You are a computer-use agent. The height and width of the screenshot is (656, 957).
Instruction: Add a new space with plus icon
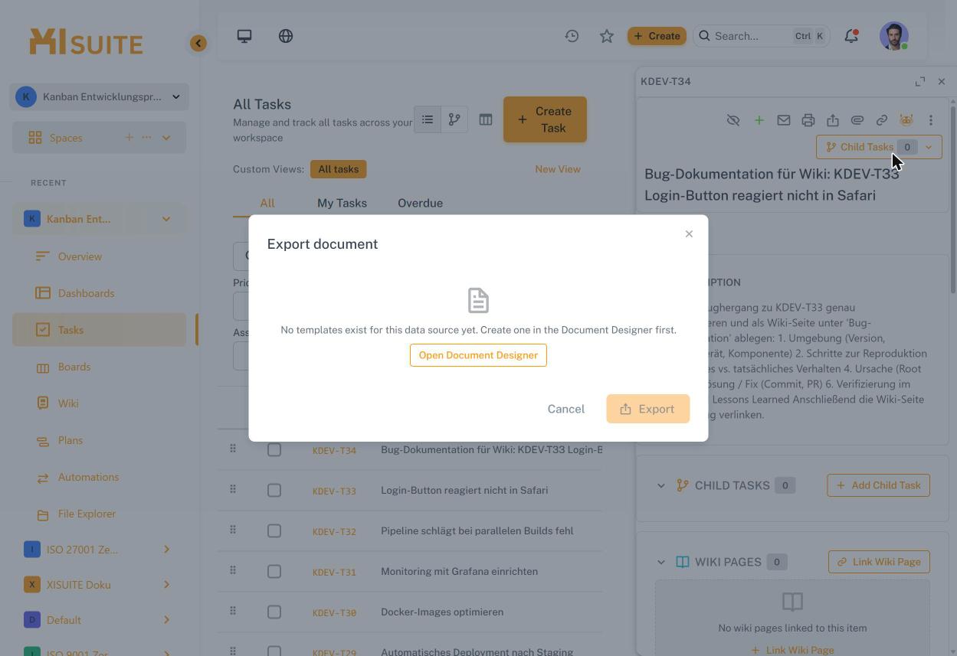(x=129, y=138)
